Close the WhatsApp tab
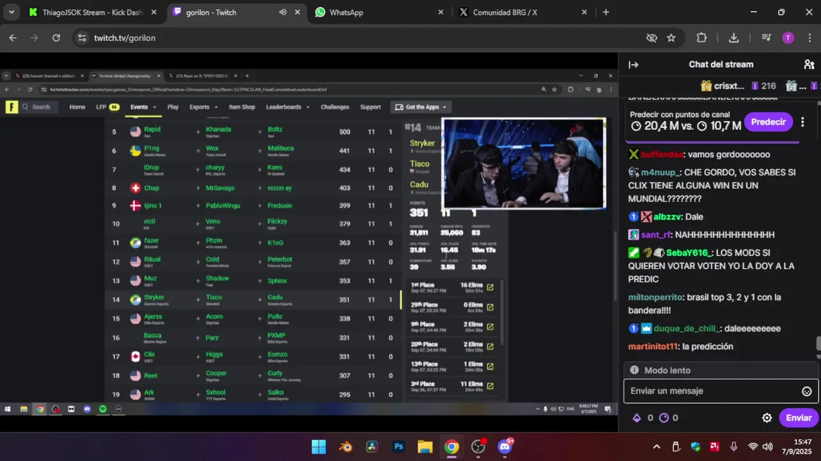Image resolution: width=821 pixels, height=461 pixels. 441,12
